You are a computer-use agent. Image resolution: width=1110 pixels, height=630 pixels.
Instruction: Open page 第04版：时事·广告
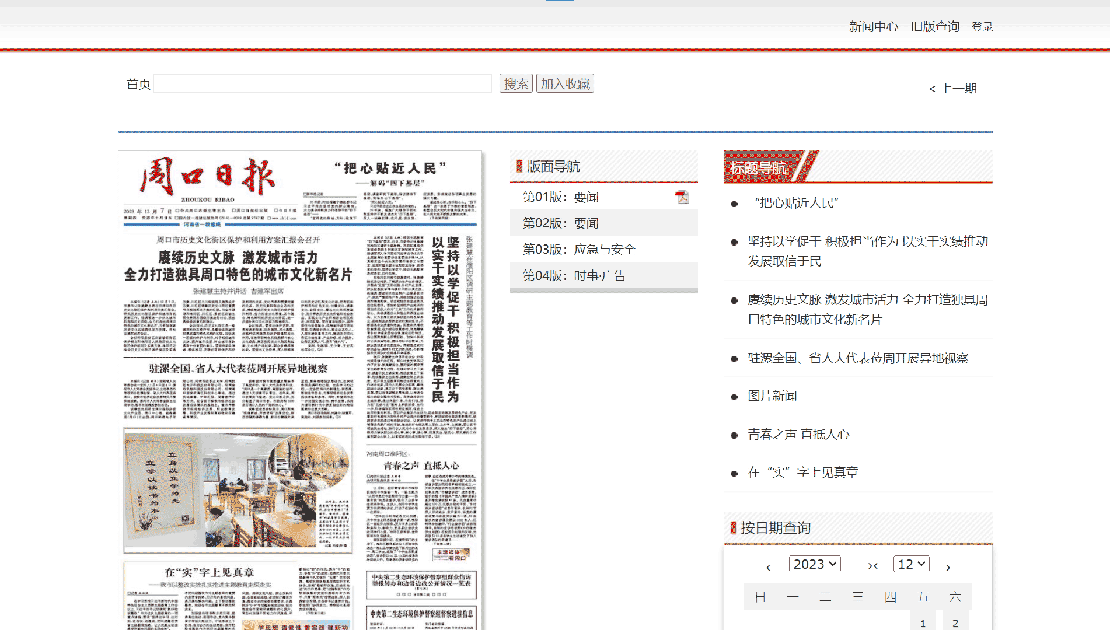click(574, 276)
